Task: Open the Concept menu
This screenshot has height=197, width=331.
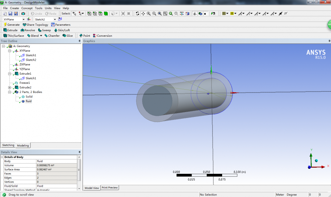Action: (x=27, y=8)
